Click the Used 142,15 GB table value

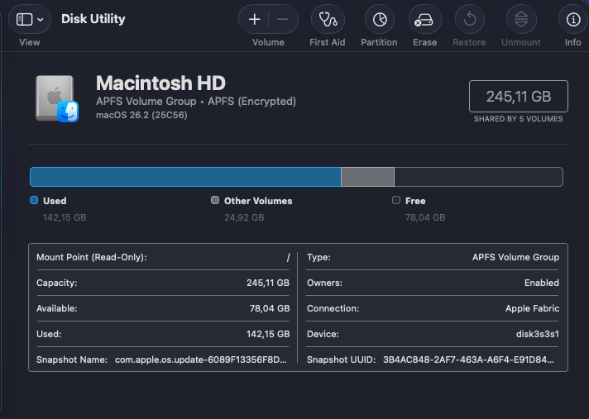[268, 334]
